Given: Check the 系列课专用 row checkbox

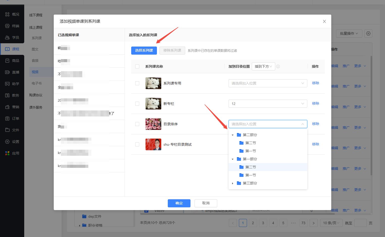Looking at the screenshot, I should [x=137, y=83].
